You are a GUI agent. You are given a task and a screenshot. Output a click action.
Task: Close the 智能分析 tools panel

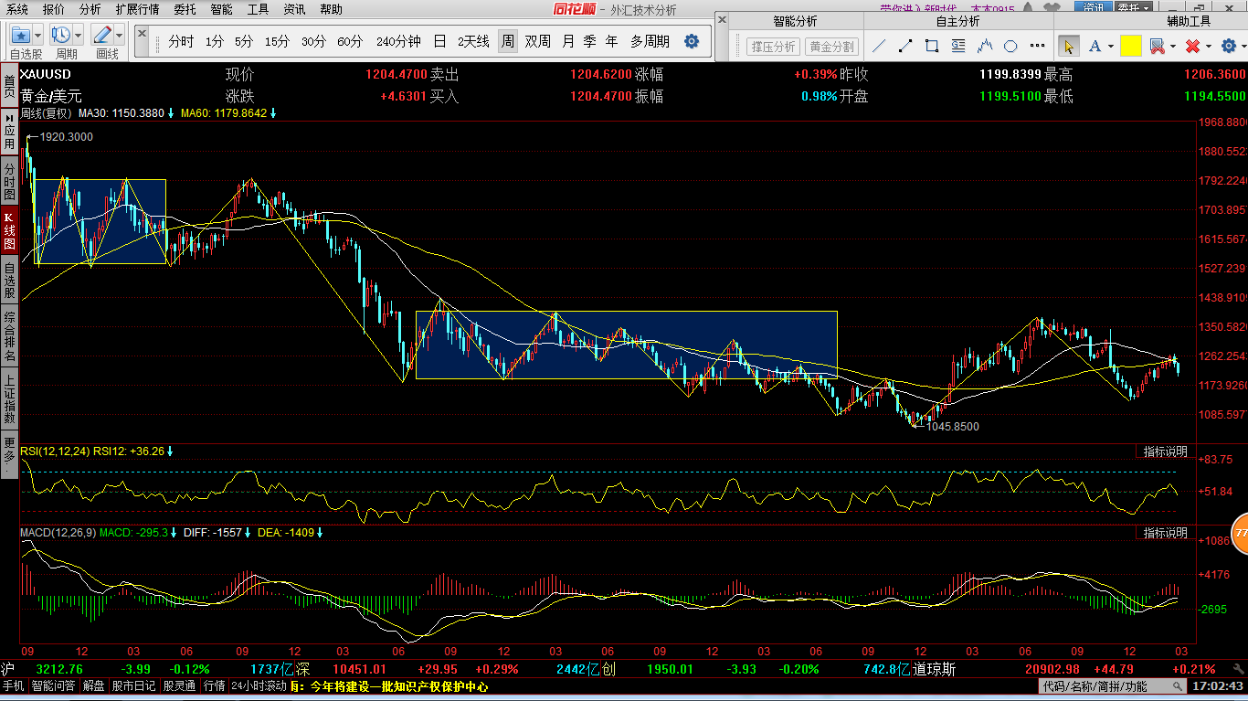[721, 20]
